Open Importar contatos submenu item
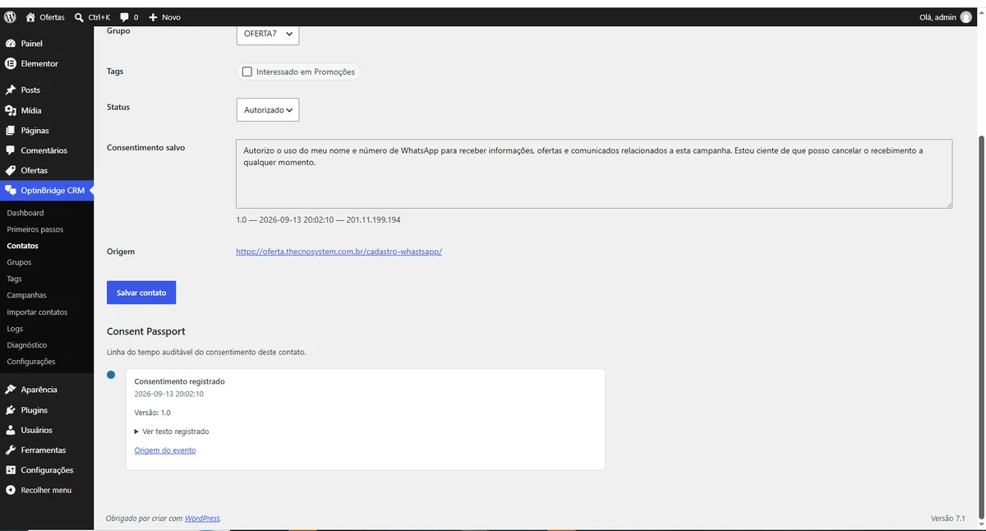 click(x=37, y=312)
